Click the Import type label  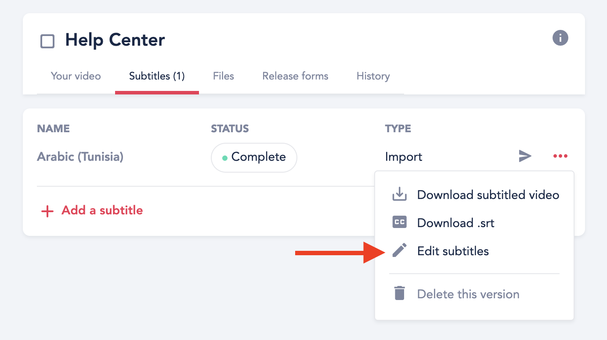click(x=403, y=157)
